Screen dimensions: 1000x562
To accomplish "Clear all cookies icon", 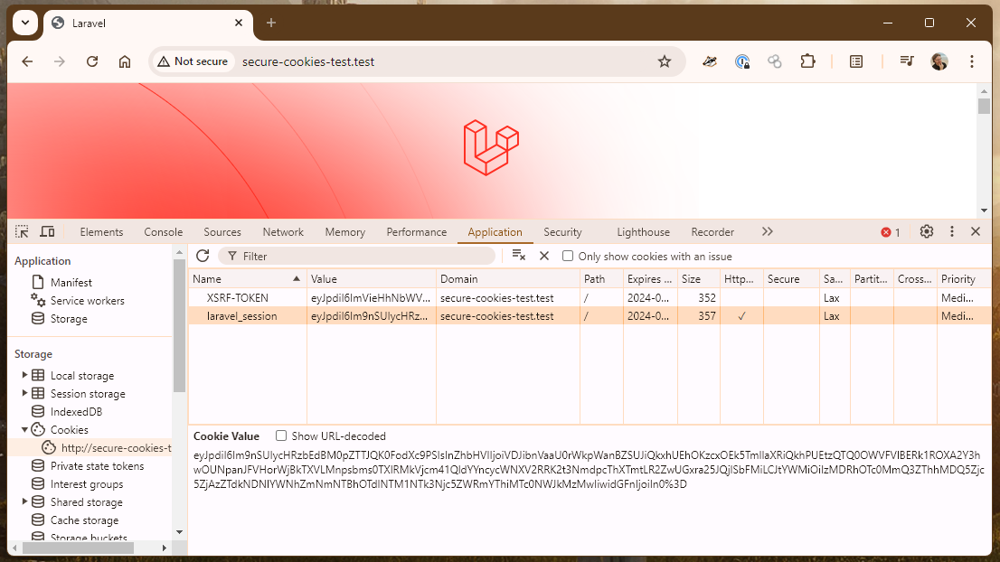I will [x=518, y=256].
